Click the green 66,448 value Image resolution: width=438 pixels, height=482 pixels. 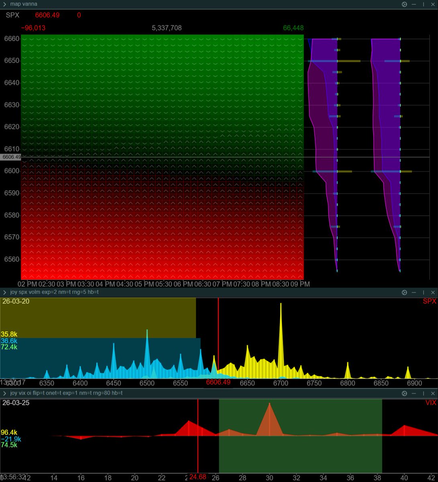point(293,28)
